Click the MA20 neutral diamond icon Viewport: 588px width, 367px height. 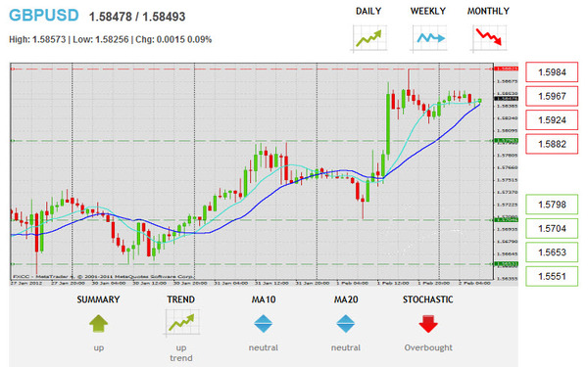[345, 324]
